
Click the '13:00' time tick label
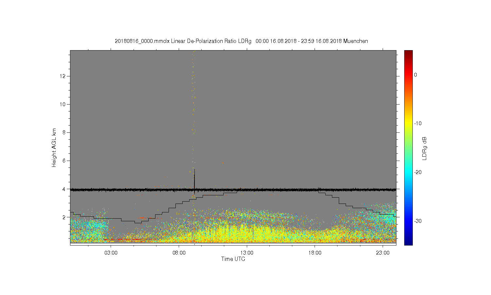pos(247,253)
